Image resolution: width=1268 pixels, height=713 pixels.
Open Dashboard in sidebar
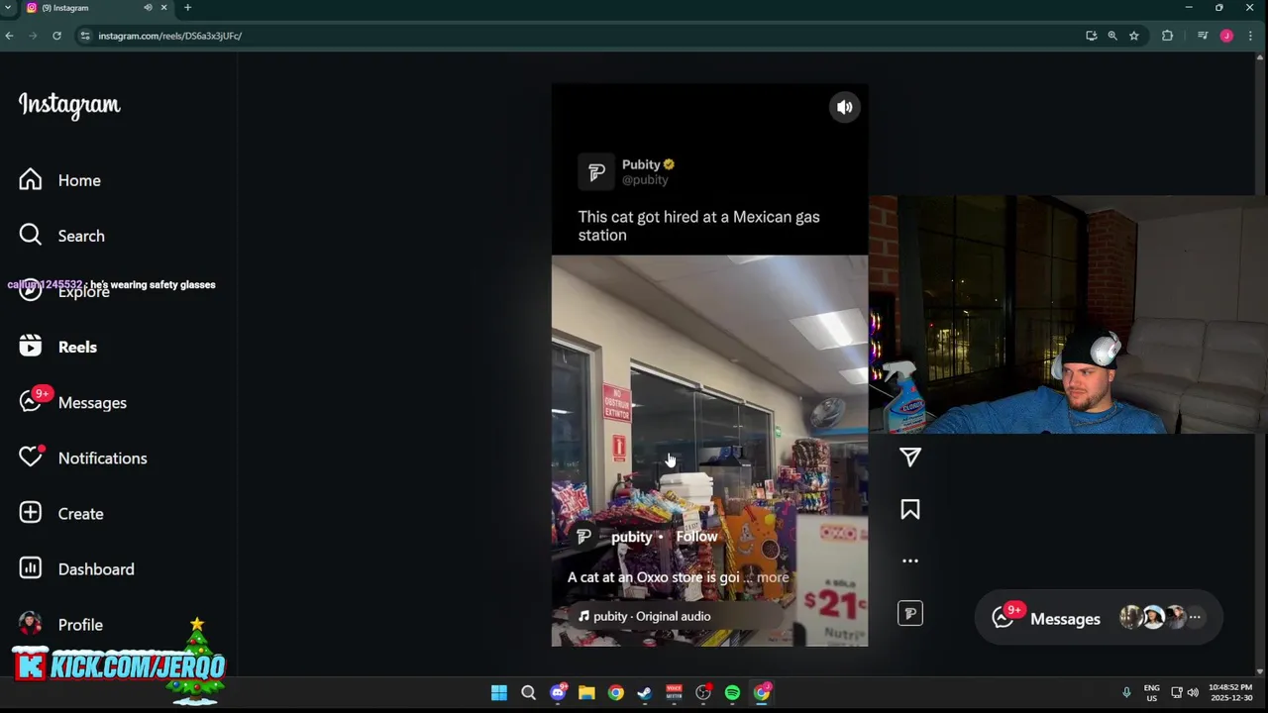[x=76, y=568]
